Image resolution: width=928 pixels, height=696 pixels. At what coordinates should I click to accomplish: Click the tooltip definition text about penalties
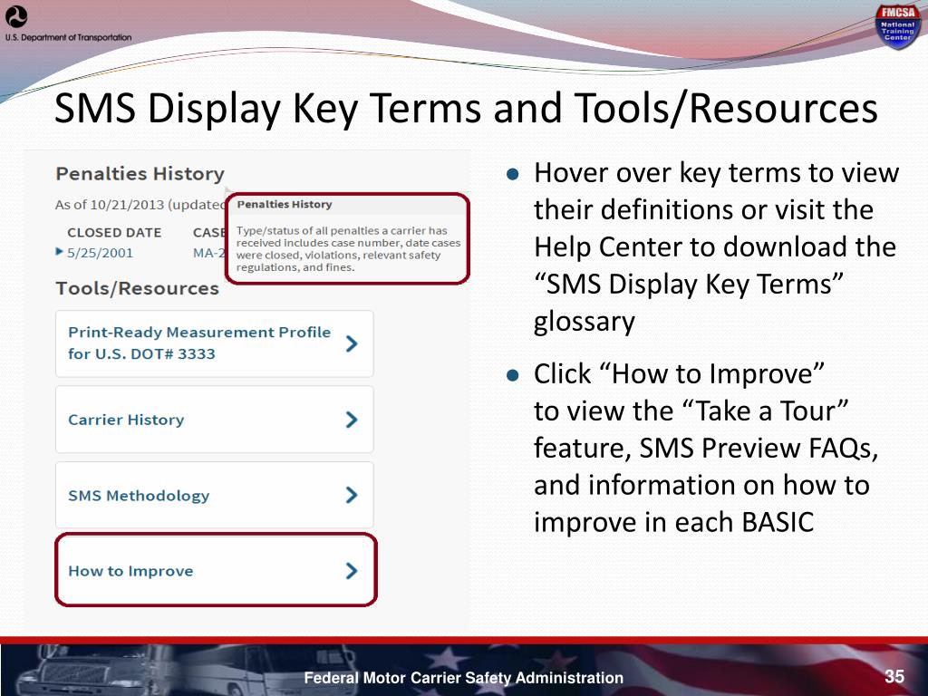(x=348, y=249)
